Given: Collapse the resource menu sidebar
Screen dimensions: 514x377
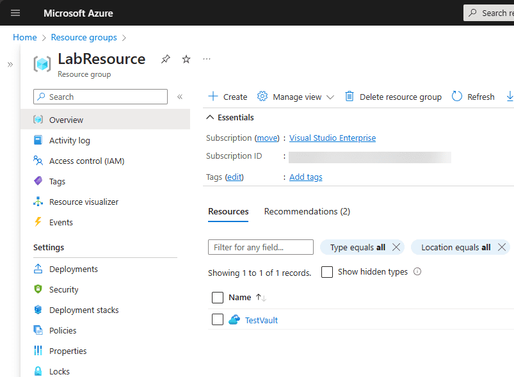Looking at the screenshot, I should click(180, 97).
